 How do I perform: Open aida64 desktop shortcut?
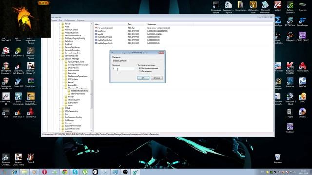coord(278,6)
